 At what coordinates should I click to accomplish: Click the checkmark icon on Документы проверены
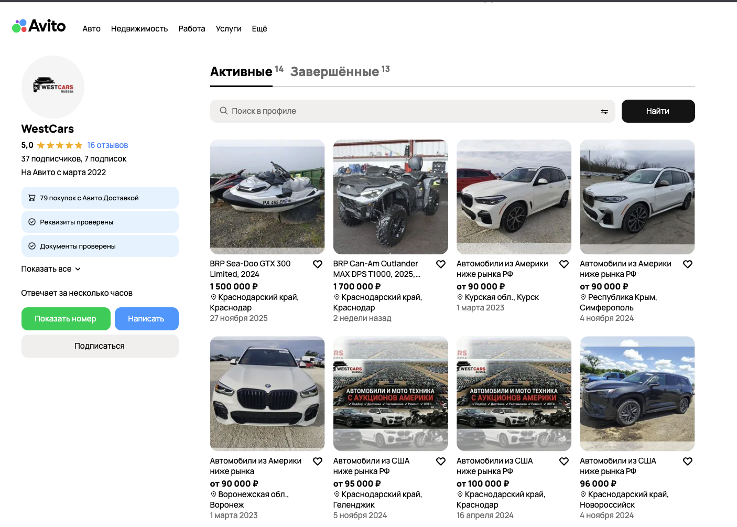31,246
